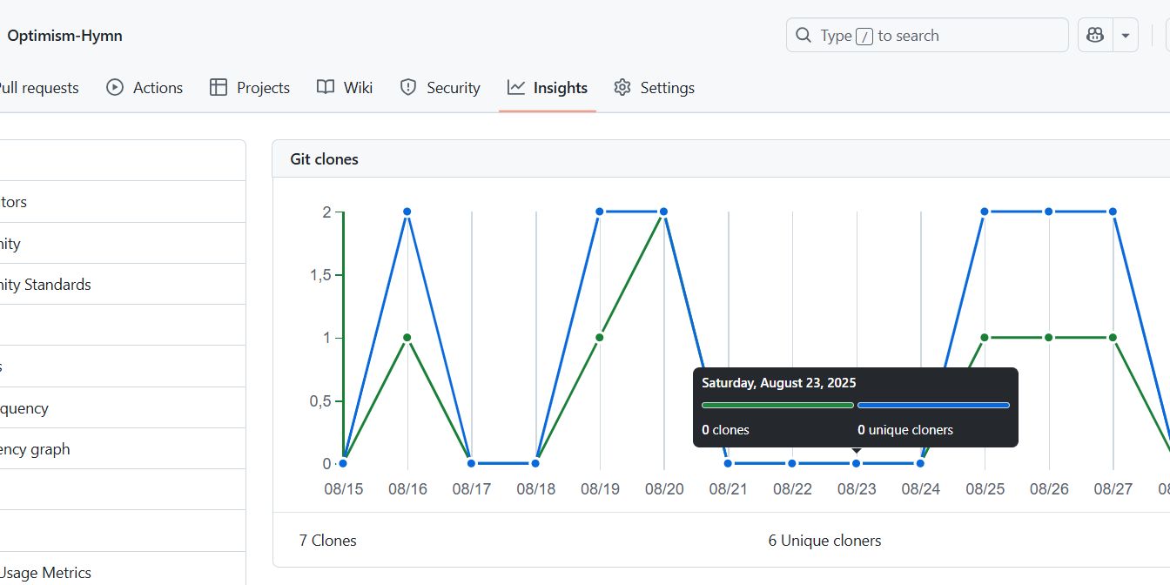This screenshot has height=585, width=1170.
Task: Open the Pull requests tab
Action: (38, 88)
